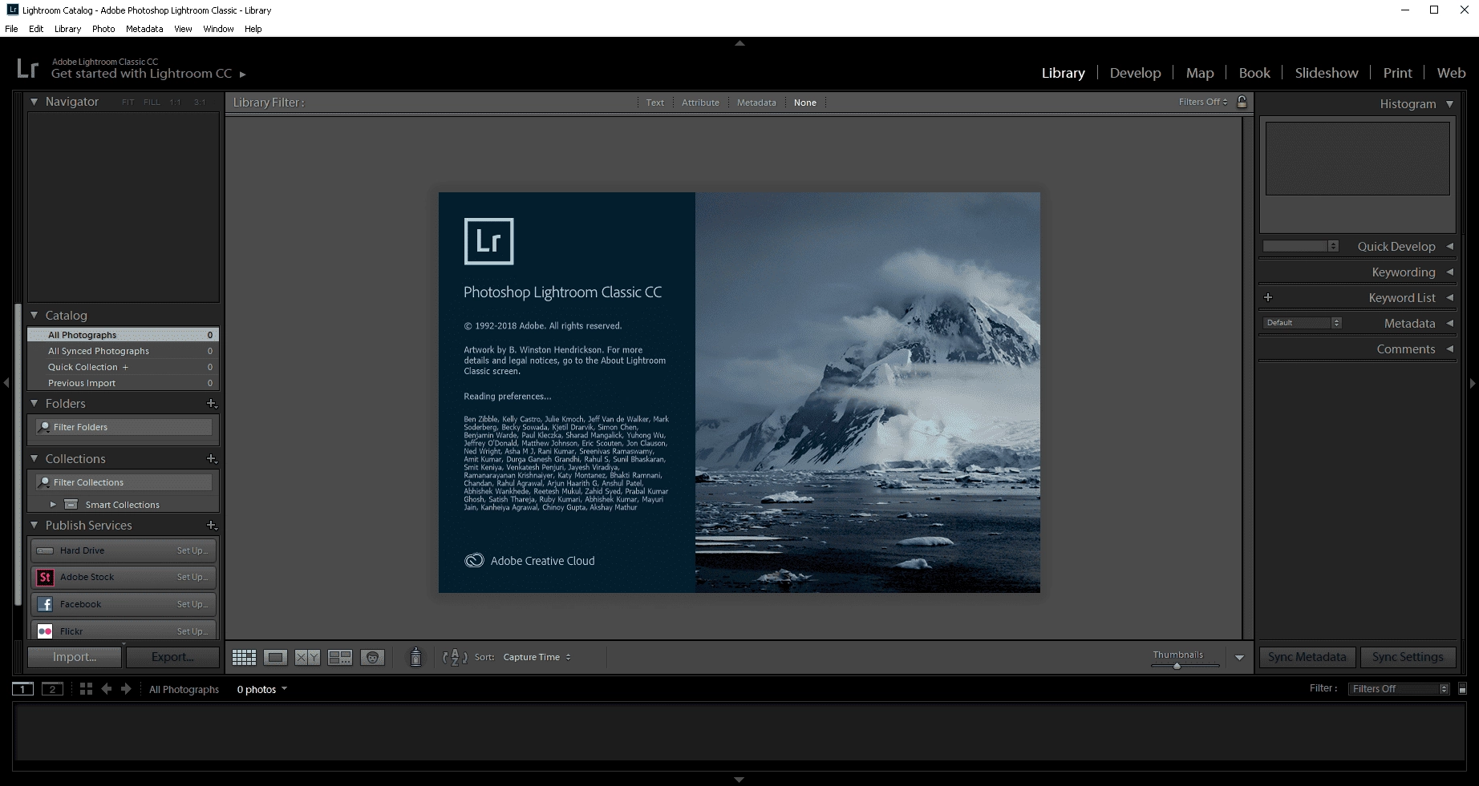Click the Import button
Viewport: 1479px width, 786px height.
coord(75,657)
